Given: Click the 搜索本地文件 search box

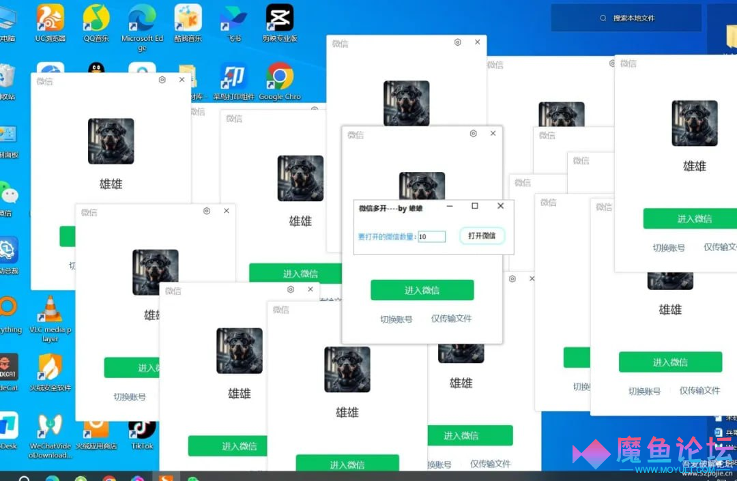Looking at the screenshot, I should click(626, 18).
